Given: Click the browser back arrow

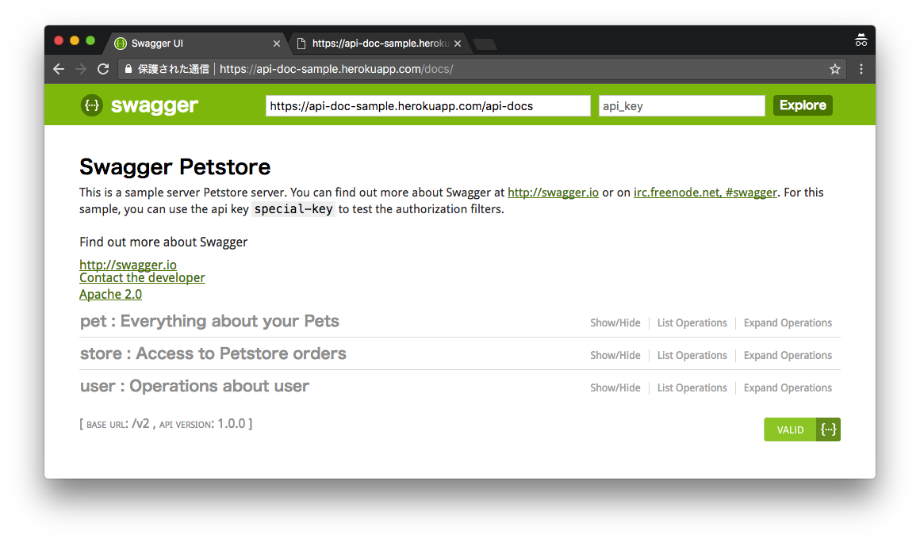Looking at the screenshot, I should pyautogui.click(x=59, y=69).
